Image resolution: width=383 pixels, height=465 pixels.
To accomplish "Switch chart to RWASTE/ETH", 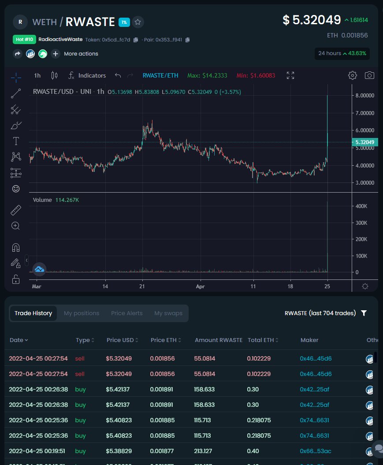I will (x=160, y=76).
